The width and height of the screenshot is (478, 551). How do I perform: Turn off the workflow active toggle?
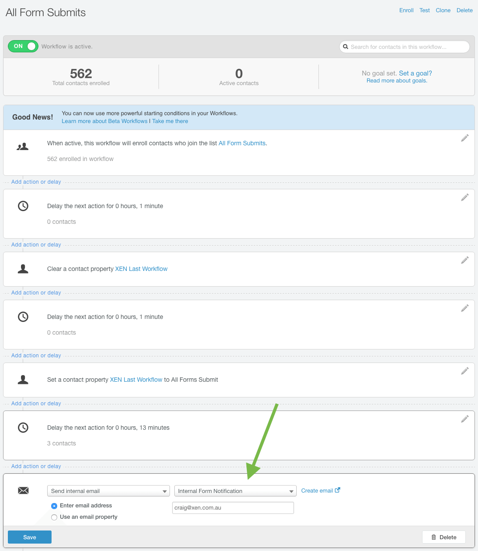click(x=23, y=46)
